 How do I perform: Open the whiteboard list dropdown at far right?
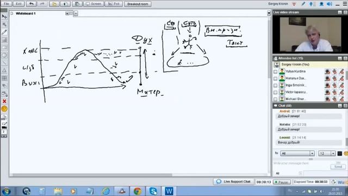[x=269, y=14]
